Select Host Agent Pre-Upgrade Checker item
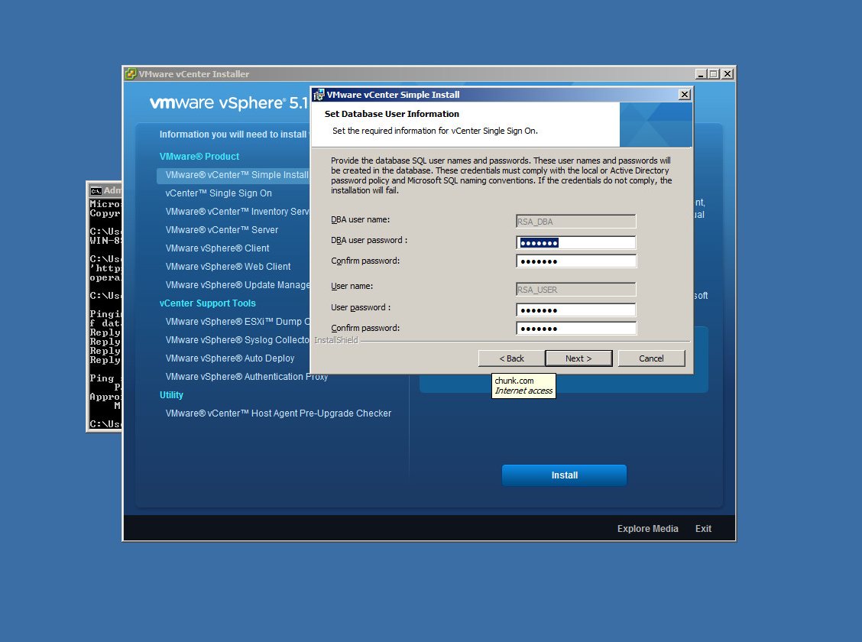This screenshot has width=862, height=642. pyautogui.click(x=278, y=413)
